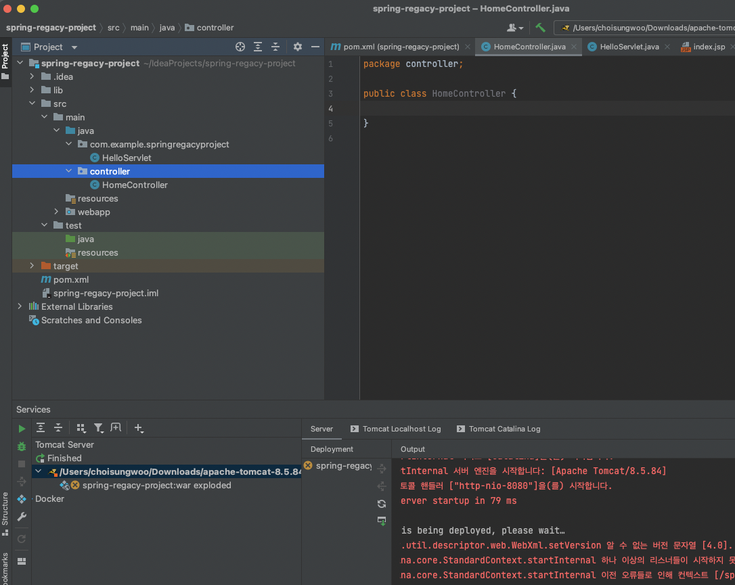This screenshot has height=585, width=735.
Task: Click the Filter icon in Services toolbar
Action: [x=98, y=428]
